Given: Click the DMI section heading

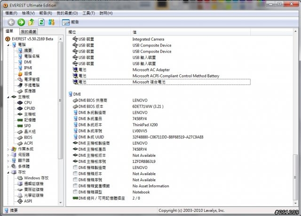Looking at the screenshot, I should pos(75,94).
